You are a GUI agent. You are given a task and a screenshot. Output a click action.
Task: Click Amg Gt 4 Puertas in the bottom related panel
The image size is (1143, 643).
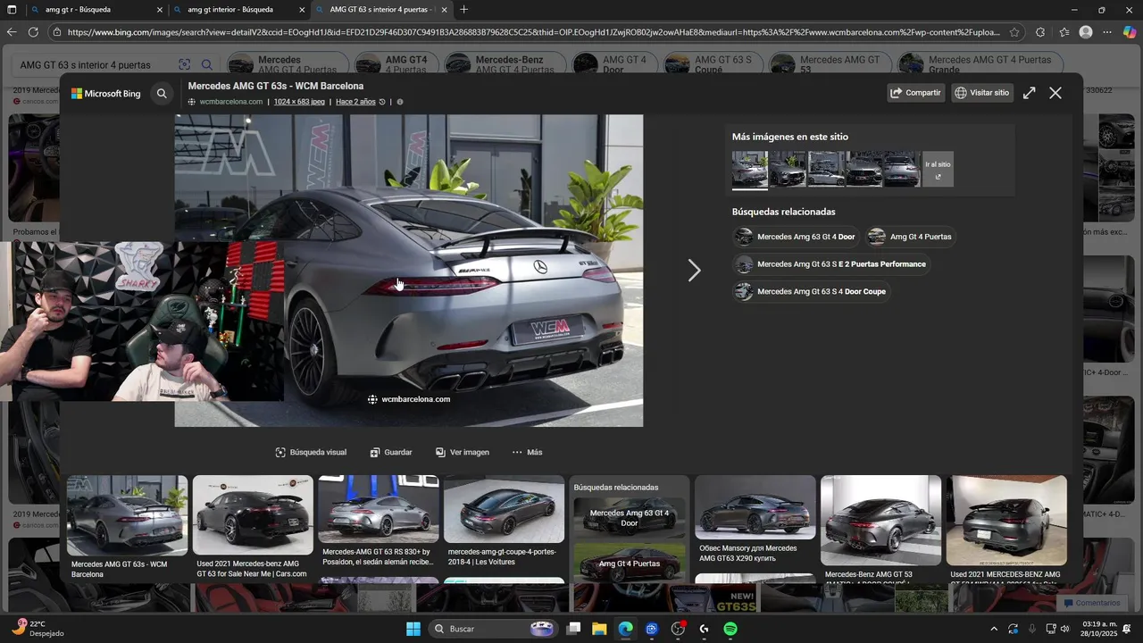point(630,564)
